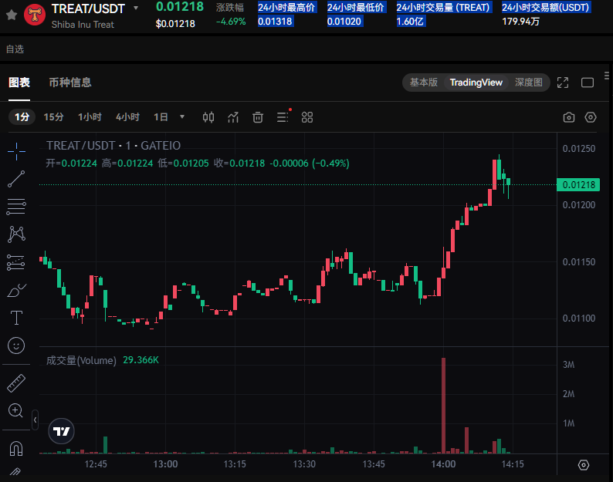
Task: Click the TREAT/USDT pair name in header
Action: click(88, 8)
